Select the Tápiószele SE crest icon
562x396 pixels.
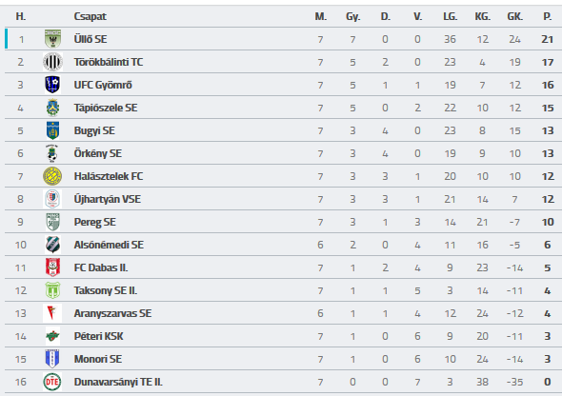(52, 108)
